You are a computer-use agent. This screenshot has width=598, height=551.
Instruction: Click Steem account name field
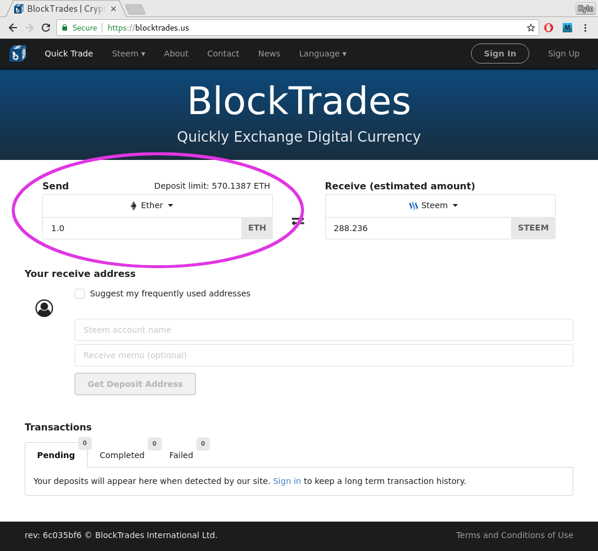pos(324,330)
